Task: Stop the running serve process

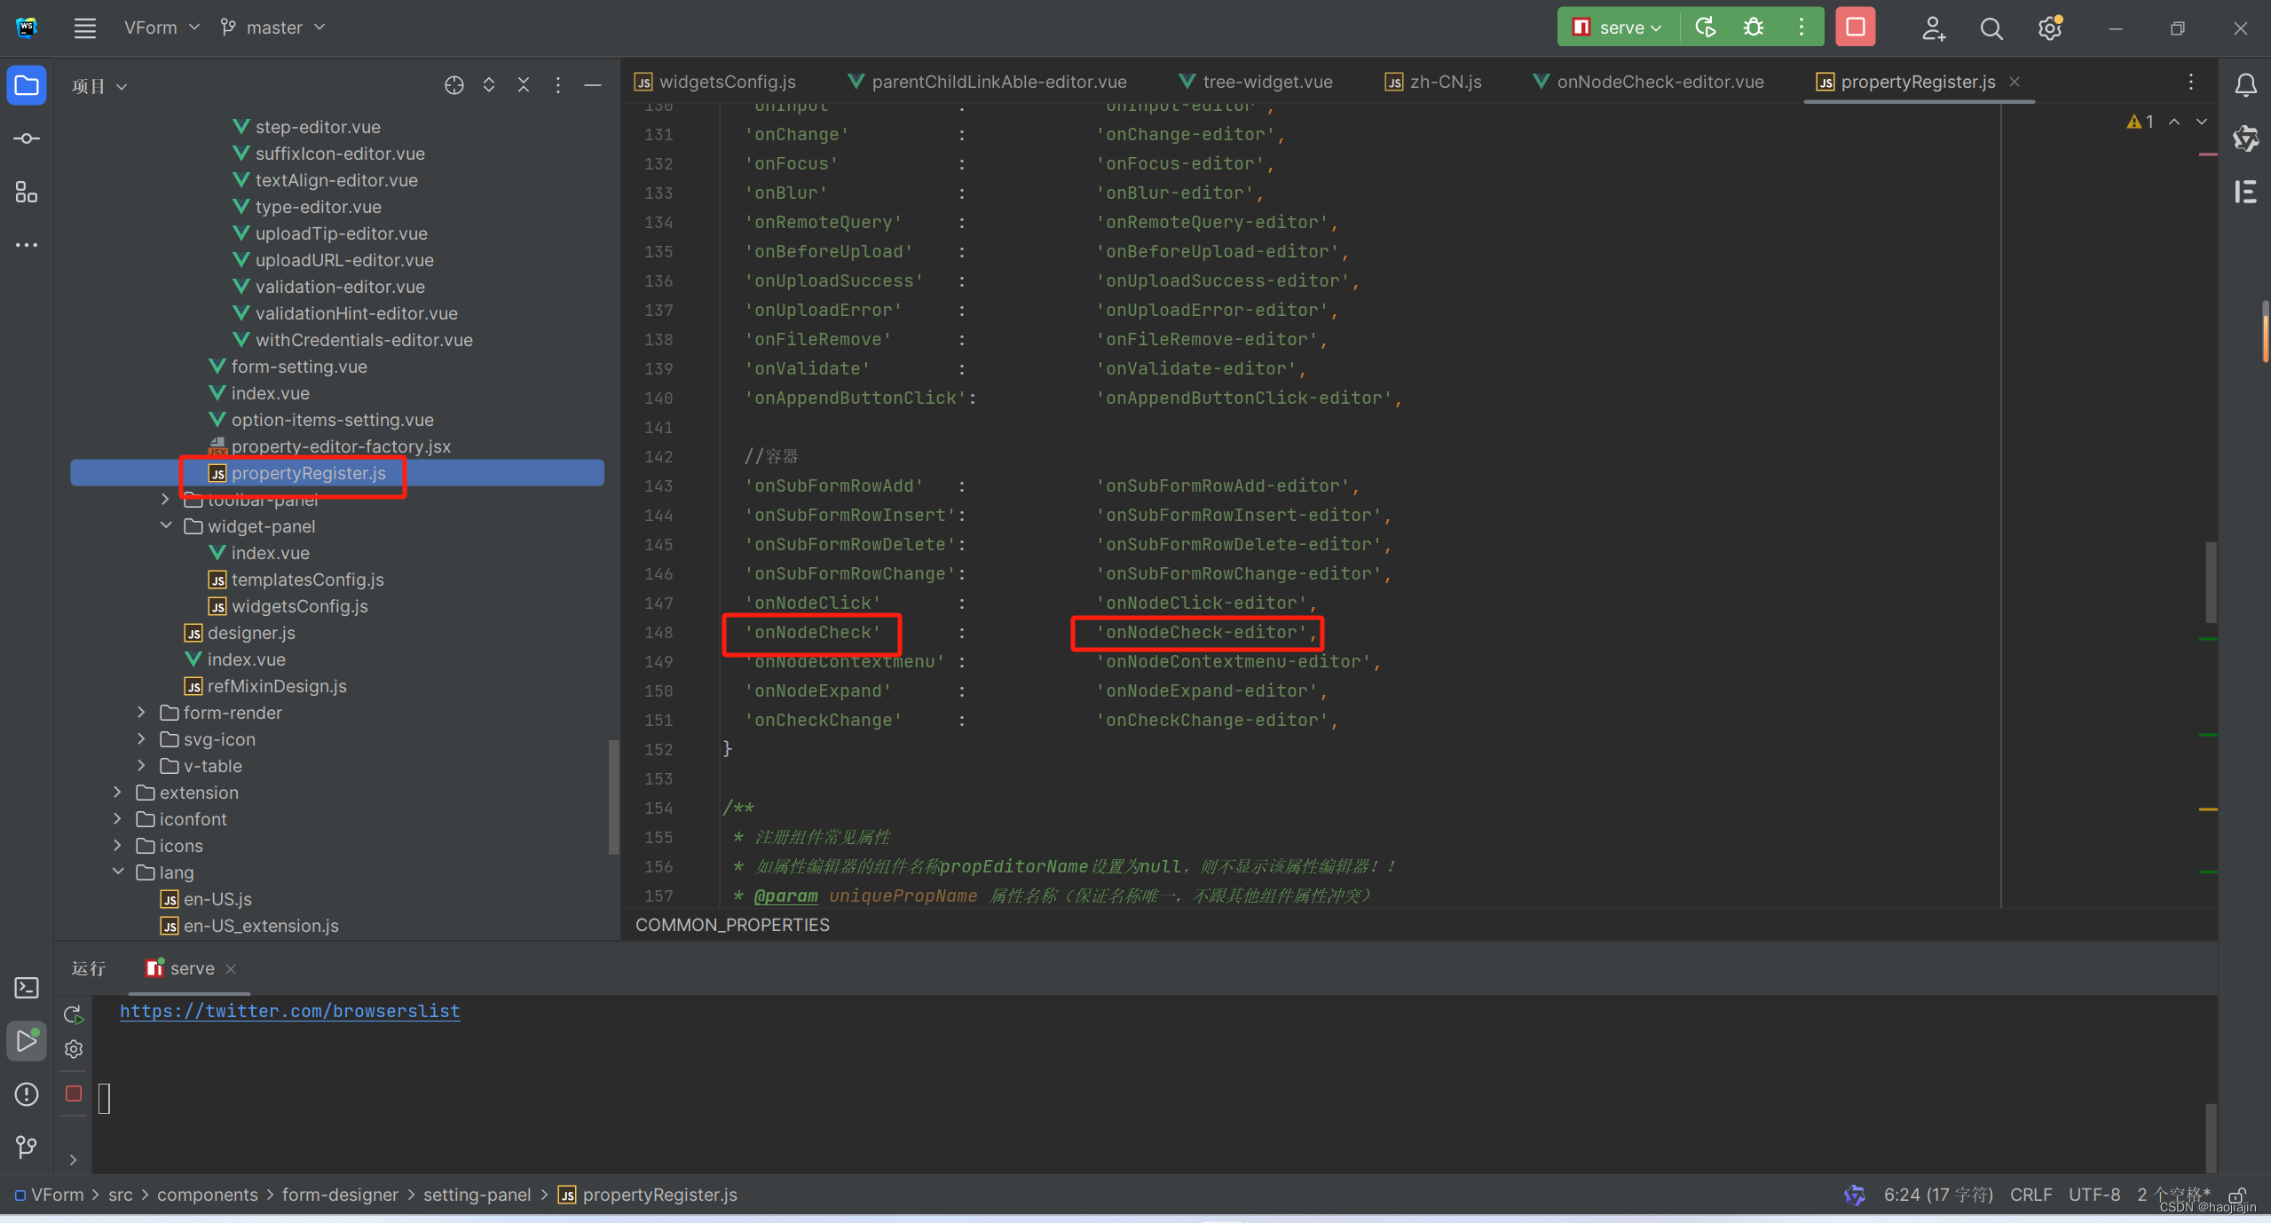Action: click(1855, 28)
